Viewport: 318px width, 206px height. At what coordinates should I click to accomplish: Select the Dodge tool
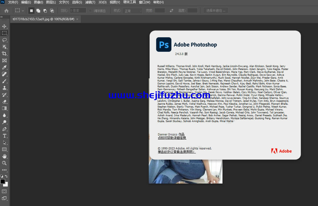coord(4,122)
